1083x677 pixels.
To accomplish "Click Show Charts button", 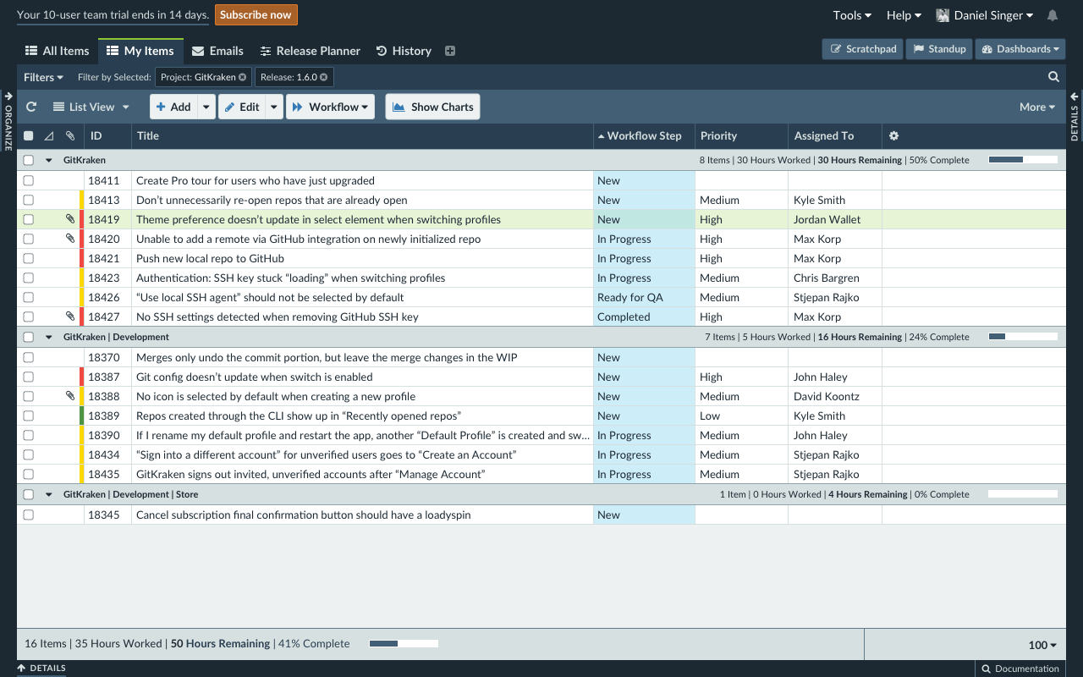I will (x=433, y=107).
